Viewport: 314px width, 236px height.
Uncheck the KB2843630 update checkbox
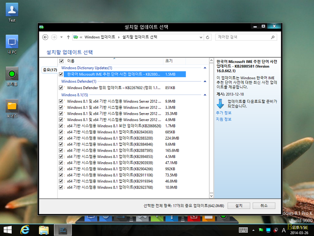[61, 132]
